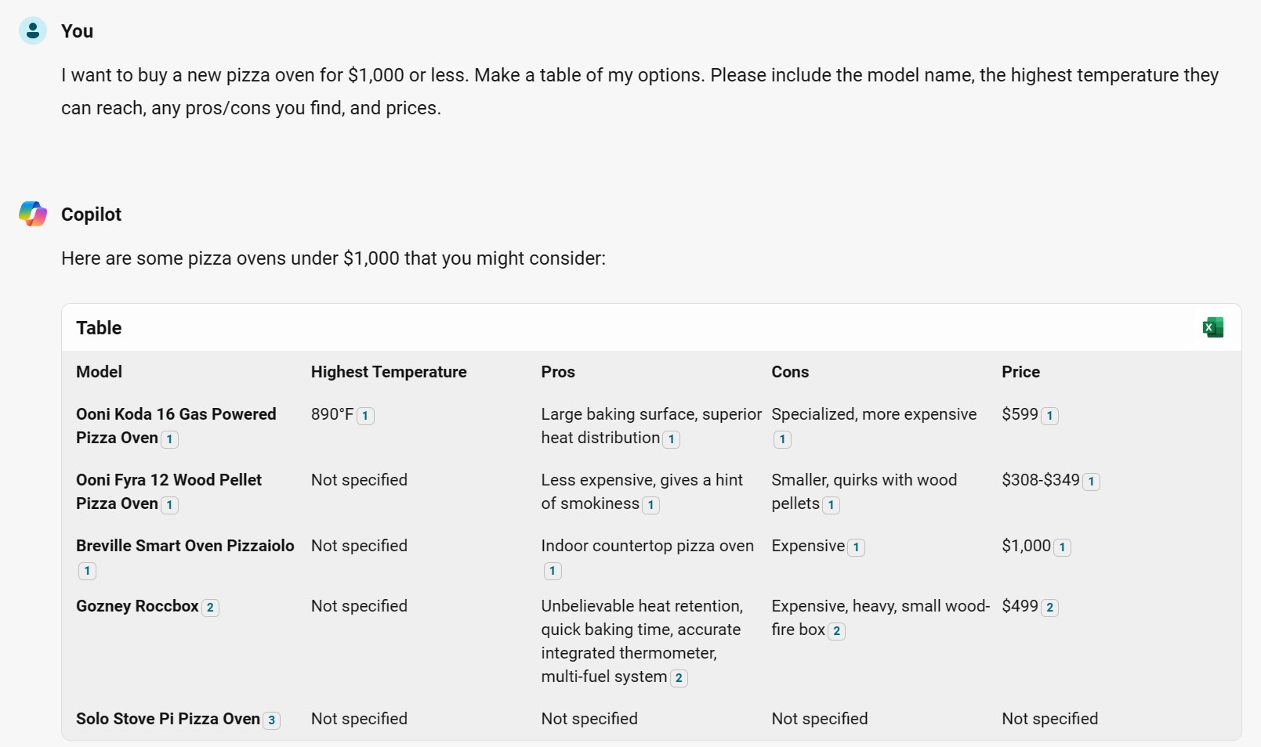
Task: Open citation 1 next to 890°F
Action: (365, 416)
